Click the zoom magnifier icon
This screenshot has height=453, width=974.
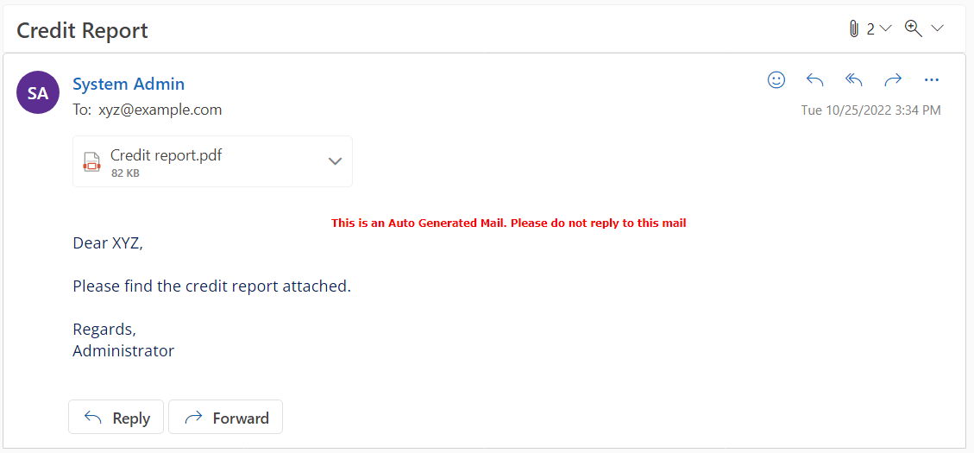click(913, 28)
